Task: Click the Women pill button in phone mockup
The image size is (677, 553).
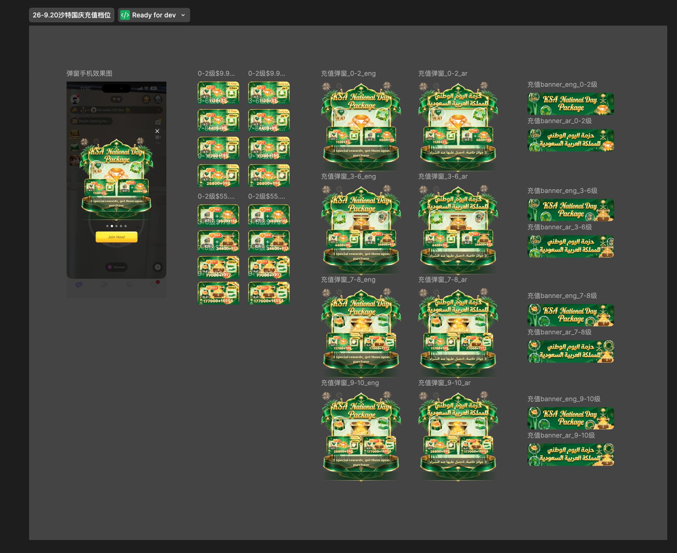Action: (116, 267)
